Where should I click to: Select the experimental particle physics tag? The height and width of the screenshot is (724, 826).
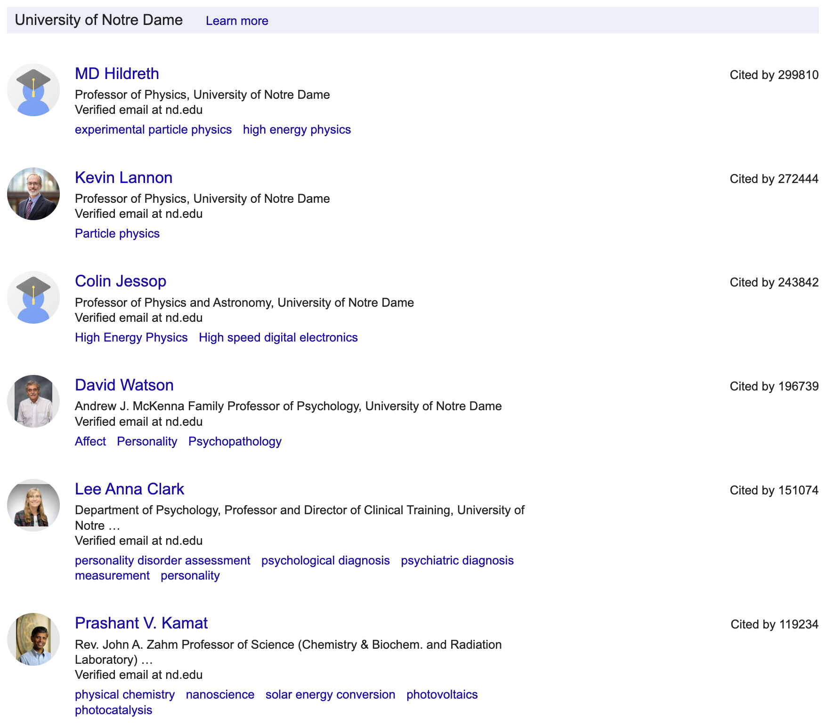click(153, 129)
